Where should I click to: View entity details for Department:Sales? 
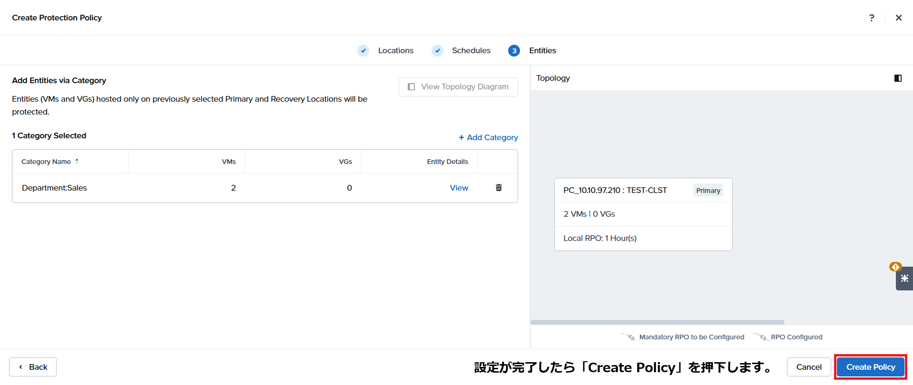point(459,188)
